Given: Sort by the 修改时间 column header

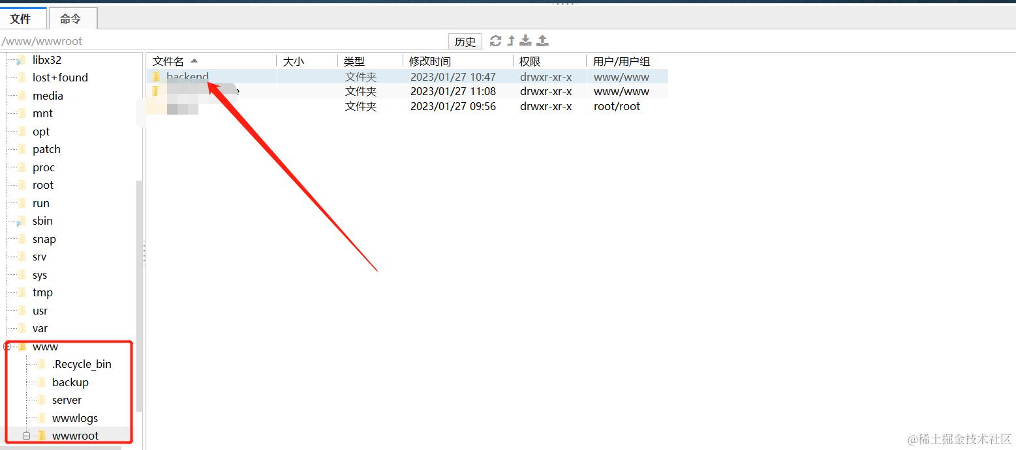Looking at the screenshot, I should click(x=457, y=61).
